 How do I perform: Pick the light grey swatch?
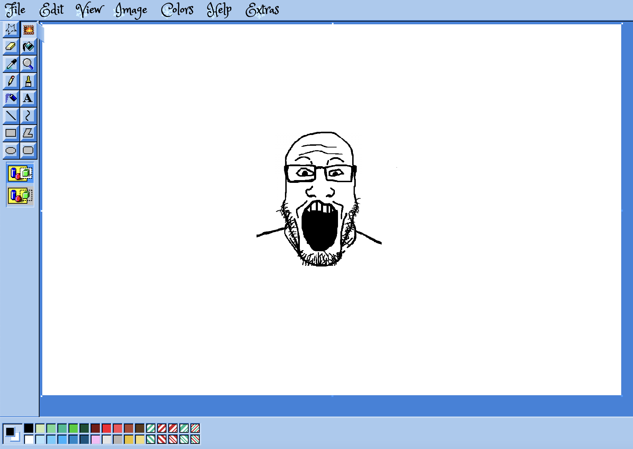[106, 440]
